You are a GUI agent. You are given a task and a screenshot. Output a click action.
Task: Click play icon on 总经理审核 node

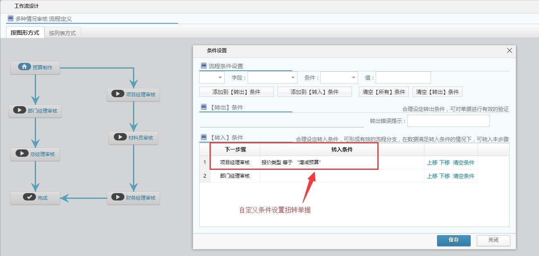[22, 154]
